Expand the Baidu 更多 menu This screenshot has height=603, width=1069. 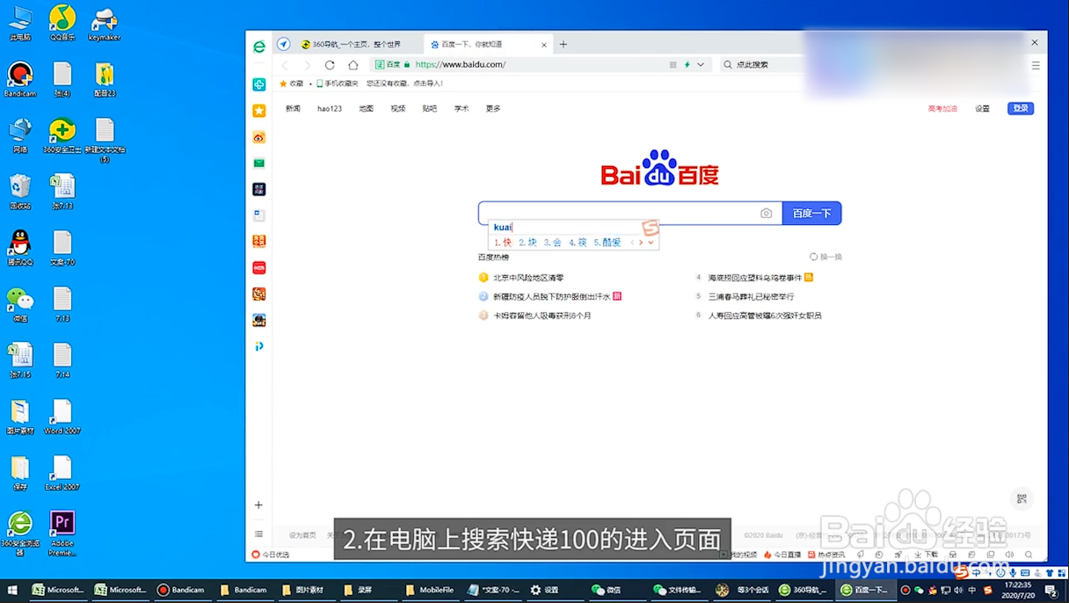pyautogui.click(x=493, y=109)
